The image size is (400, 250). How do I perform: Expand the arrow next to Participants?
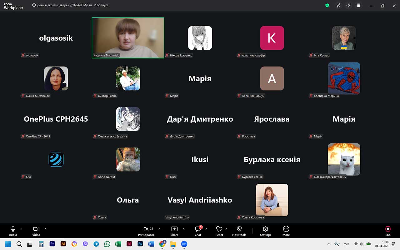(159, 229)
